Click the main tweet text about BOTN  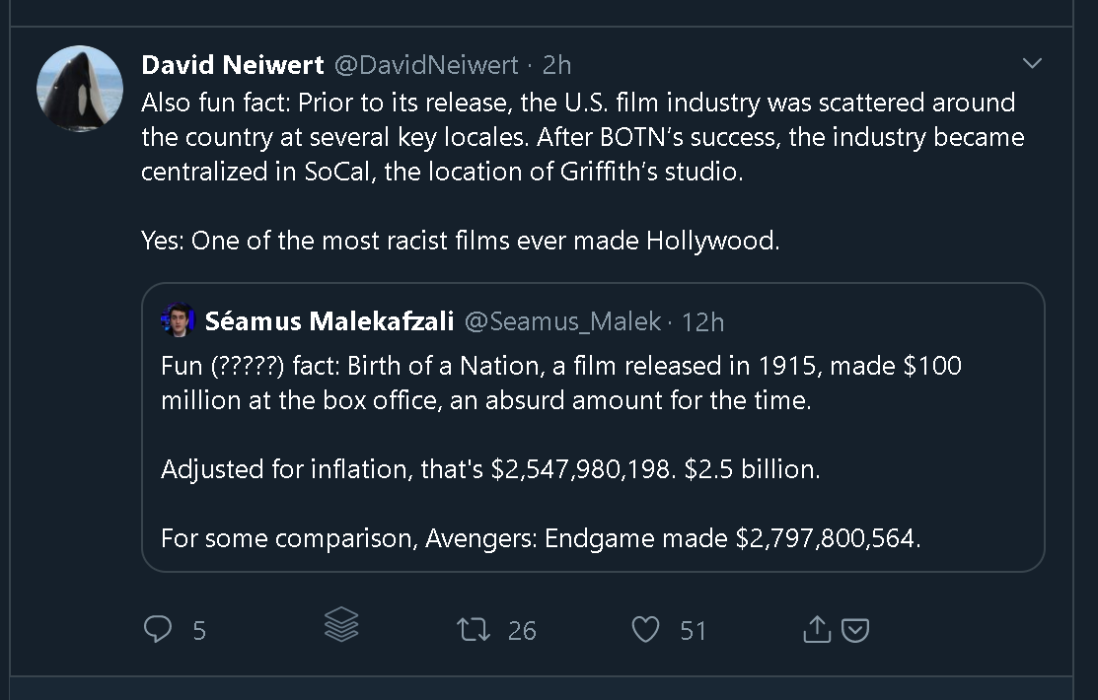(x=582, y=137)
